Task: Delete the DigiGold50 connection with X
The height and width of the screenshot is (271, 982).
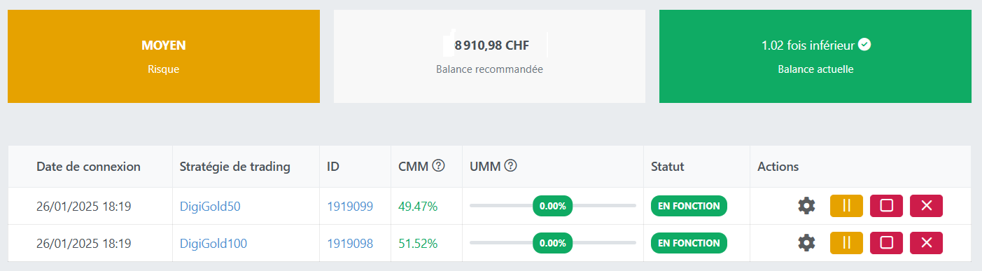Action: [x=926, y=206]
